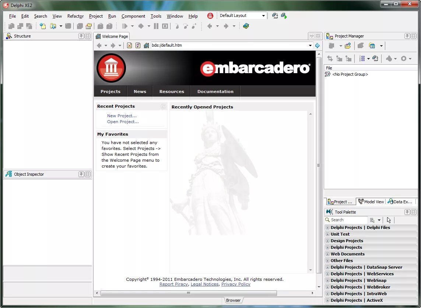The image size is (421, 308).
Task: Toggle the pin on Object Inspector panel
Action: [x=81, y=174]
